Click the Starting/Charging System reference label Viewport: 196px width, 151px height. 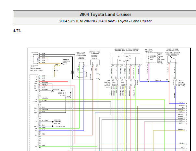[58, 122]
